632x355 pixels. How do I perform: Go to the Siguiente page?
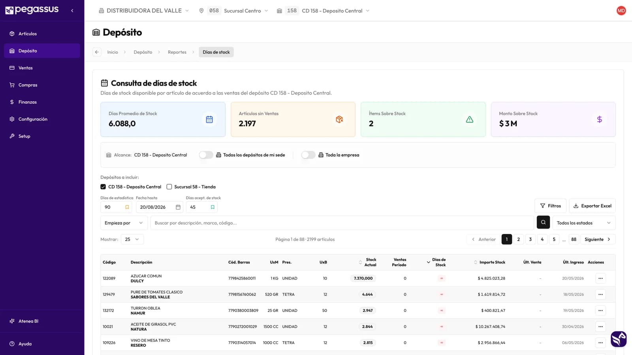click(x=598, y=239)
